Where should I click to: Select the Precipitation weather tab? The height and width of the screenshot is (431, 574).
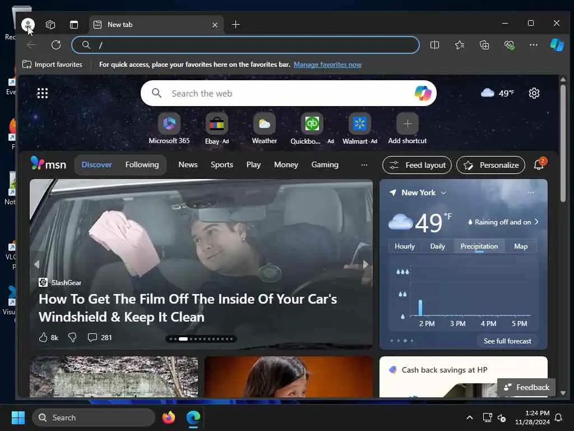[x=479, y=246]
